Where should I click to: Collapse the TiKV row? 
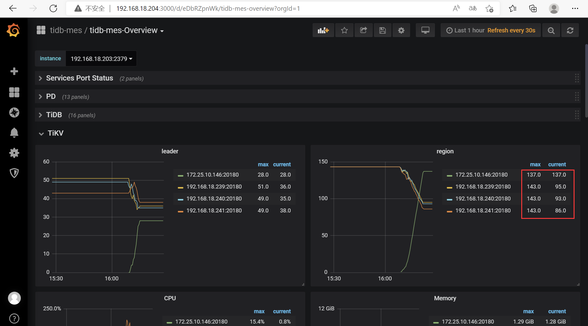click(x=55, y=133)
